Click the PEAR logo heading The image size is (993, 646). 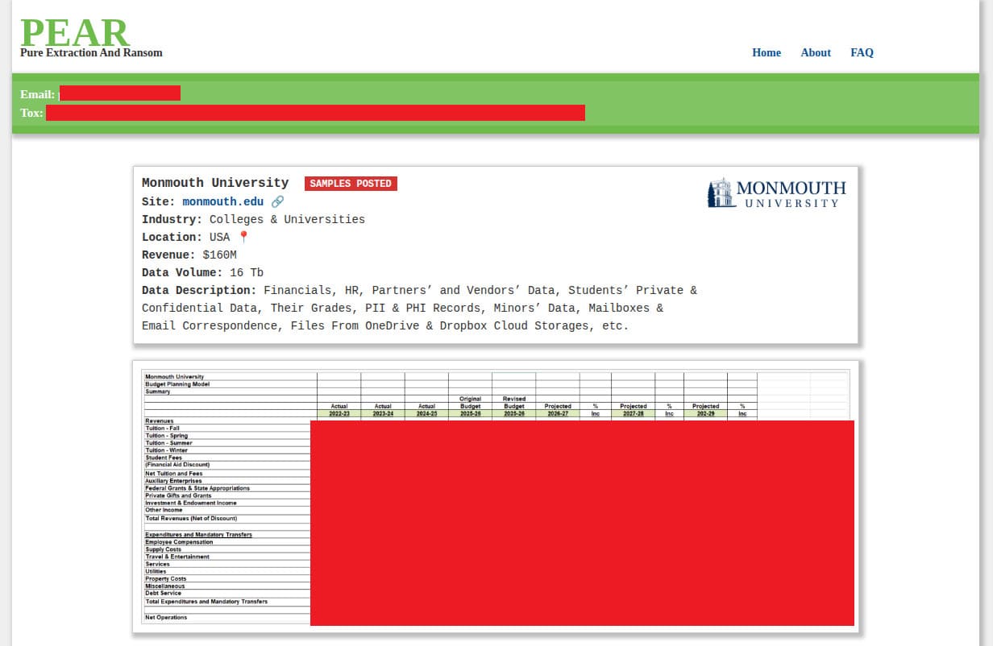(74, 33)
